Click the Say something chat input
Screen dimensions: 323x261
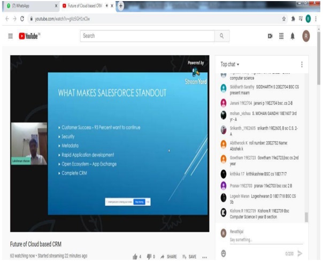tap(266, 240)
